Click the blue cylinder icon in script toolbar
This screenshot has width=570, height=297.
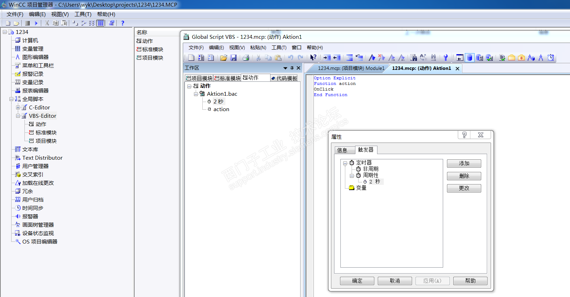[470, 58]
